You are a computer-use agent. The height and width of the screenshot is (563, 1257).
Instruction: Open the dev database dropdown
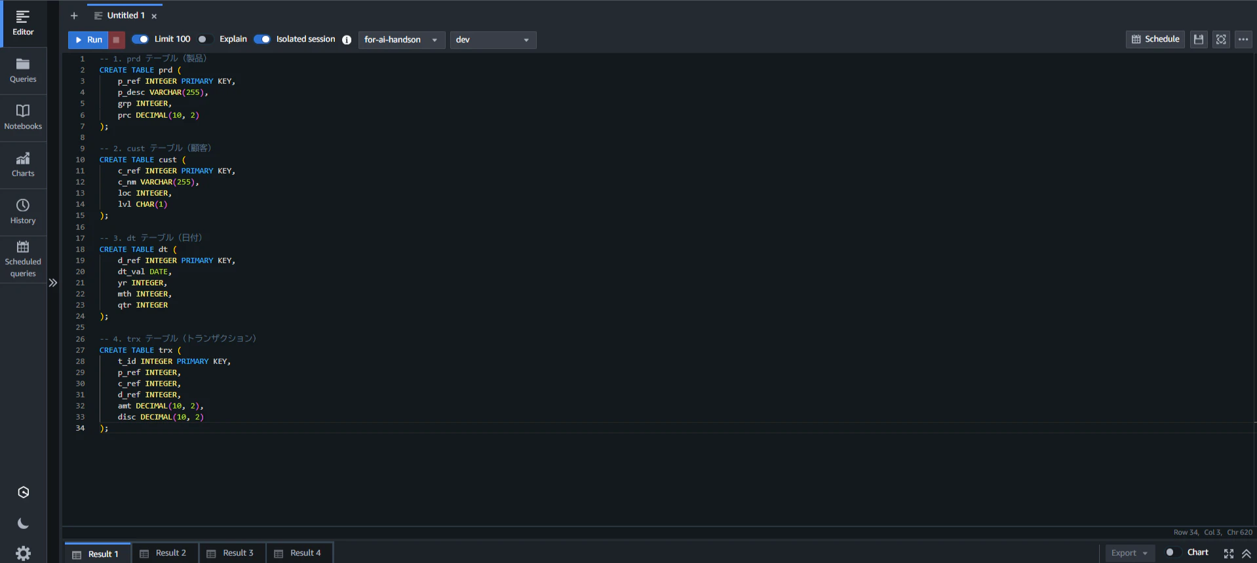pyautogui.click(x=493, y=40)
